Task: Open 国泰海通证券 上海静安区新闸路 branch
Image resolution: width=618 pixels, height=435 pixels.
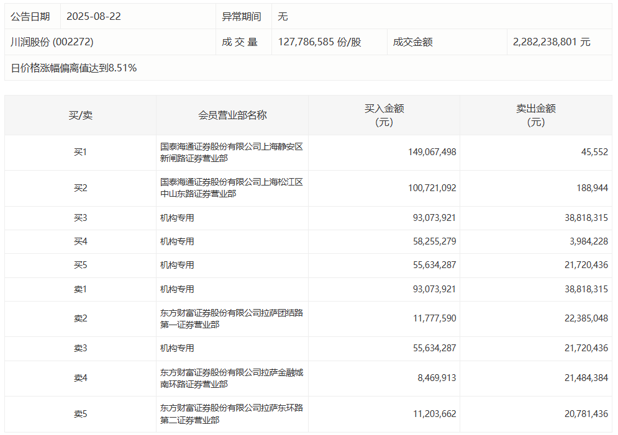Action: coord(231,153)
